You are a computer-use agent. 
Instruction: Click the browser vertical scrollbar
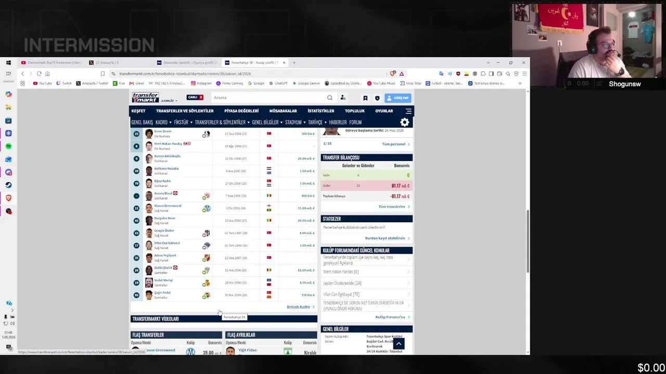tap(528, 241)
